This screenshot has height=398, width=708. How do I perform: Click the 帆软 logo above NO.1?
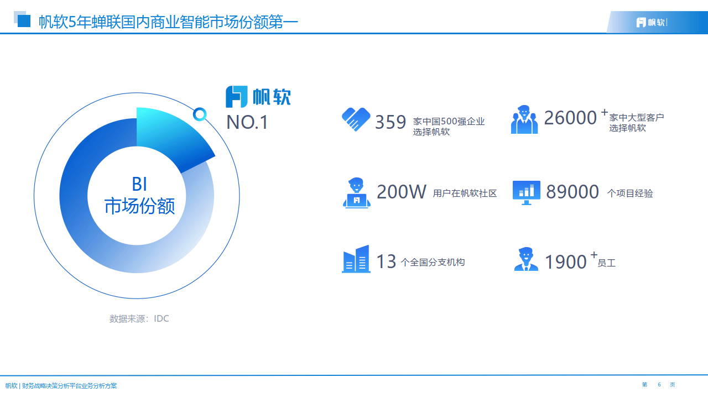tap(258, 97)
